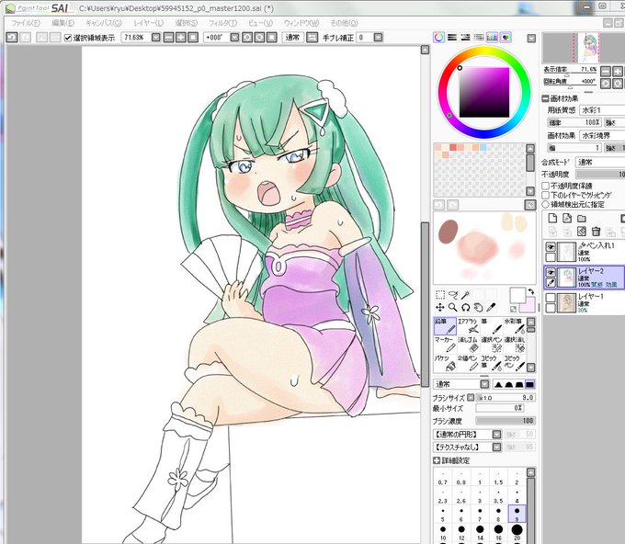Create a new linework layer

567,218
